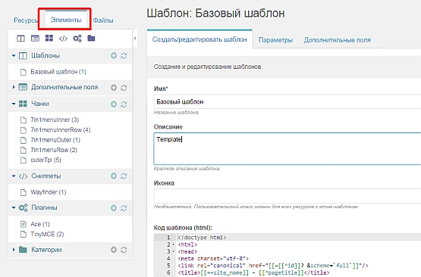Click the title tag line in code editor
The image size is (421, 277).
pos(253,272)
